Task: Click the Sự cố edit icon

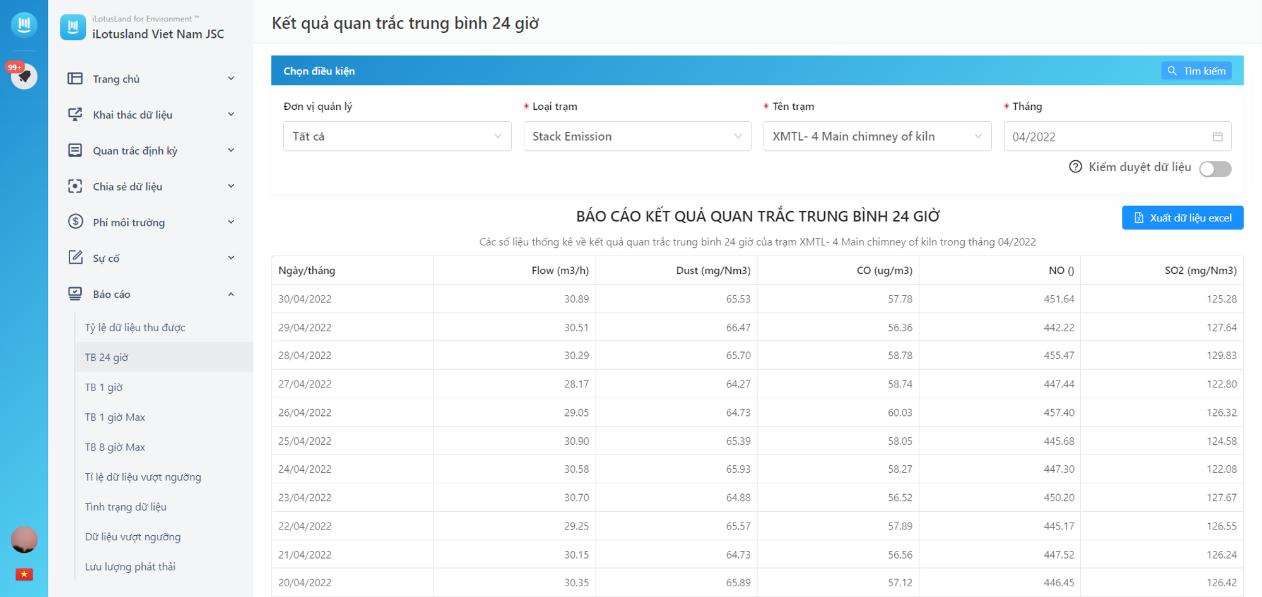Action: pyautogui.click(x=75, y=257)
